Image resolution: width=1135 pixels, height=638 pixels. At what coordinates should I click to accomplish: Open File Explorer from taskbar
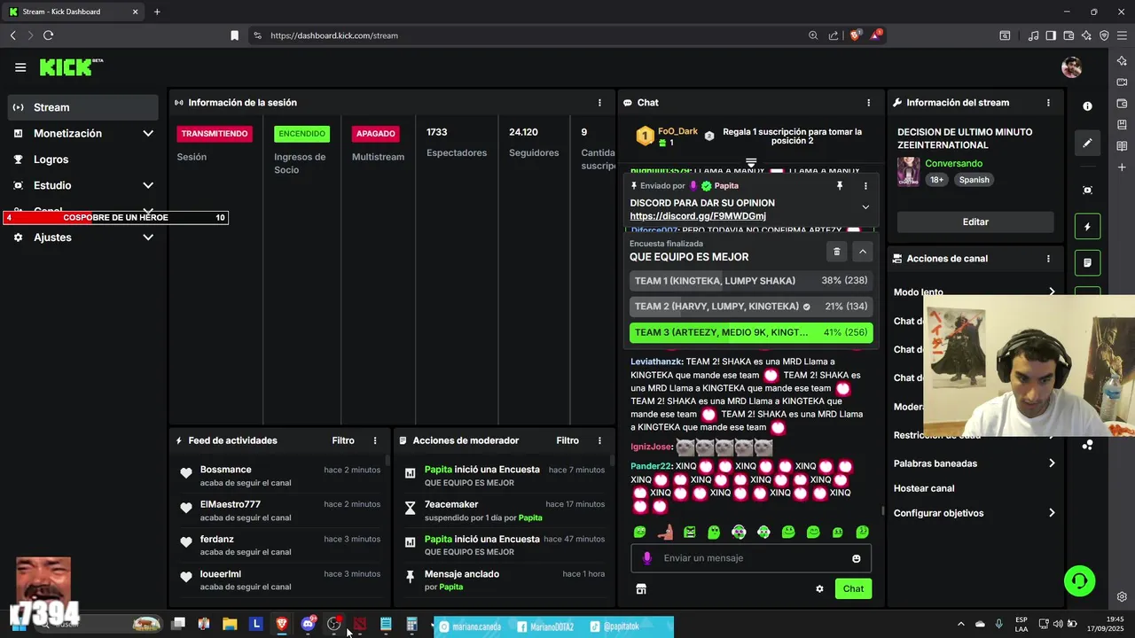coord(230,624)
